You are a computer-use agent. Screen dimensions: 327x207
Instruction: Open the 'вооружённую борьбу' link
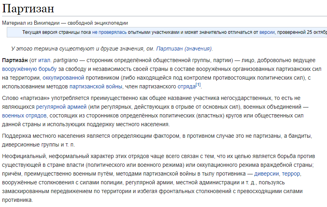click(x=29, y=69)
